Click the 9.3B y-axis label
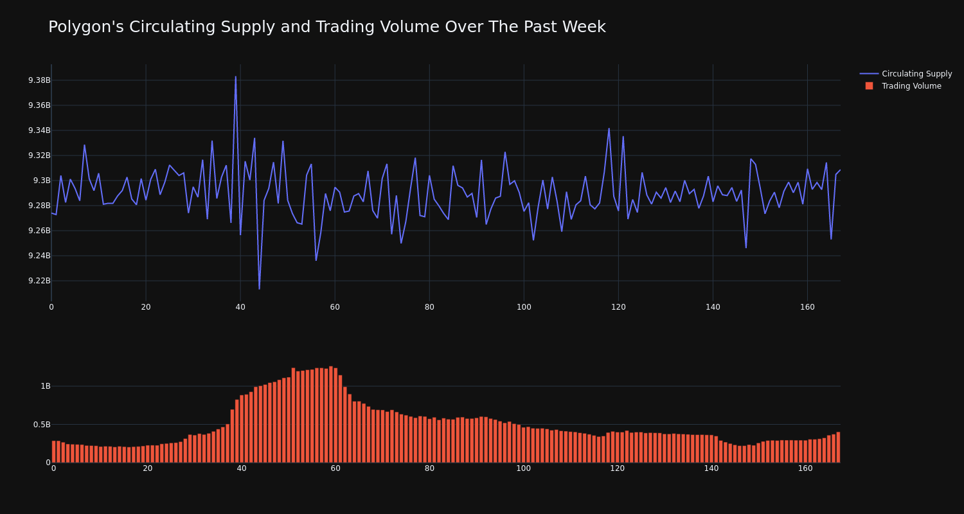964x514 pixels. [x=41, y=181]
